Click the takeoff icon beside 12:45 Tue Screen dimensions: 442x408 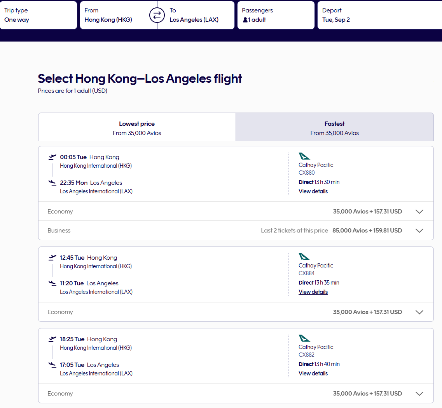pyautogui.click(x=52, y=257)
